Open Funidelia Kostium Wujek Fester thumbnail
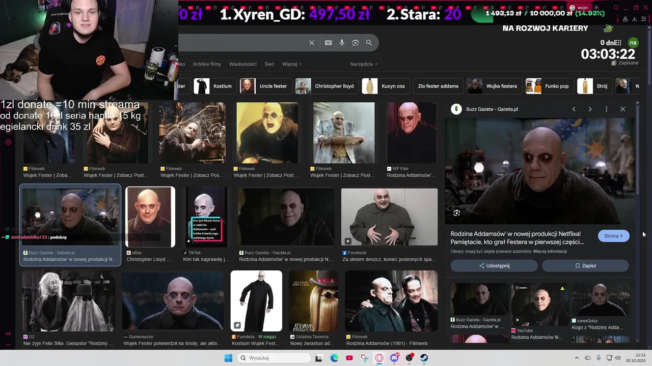Screen dimensions: 652x366 point(256,301)
